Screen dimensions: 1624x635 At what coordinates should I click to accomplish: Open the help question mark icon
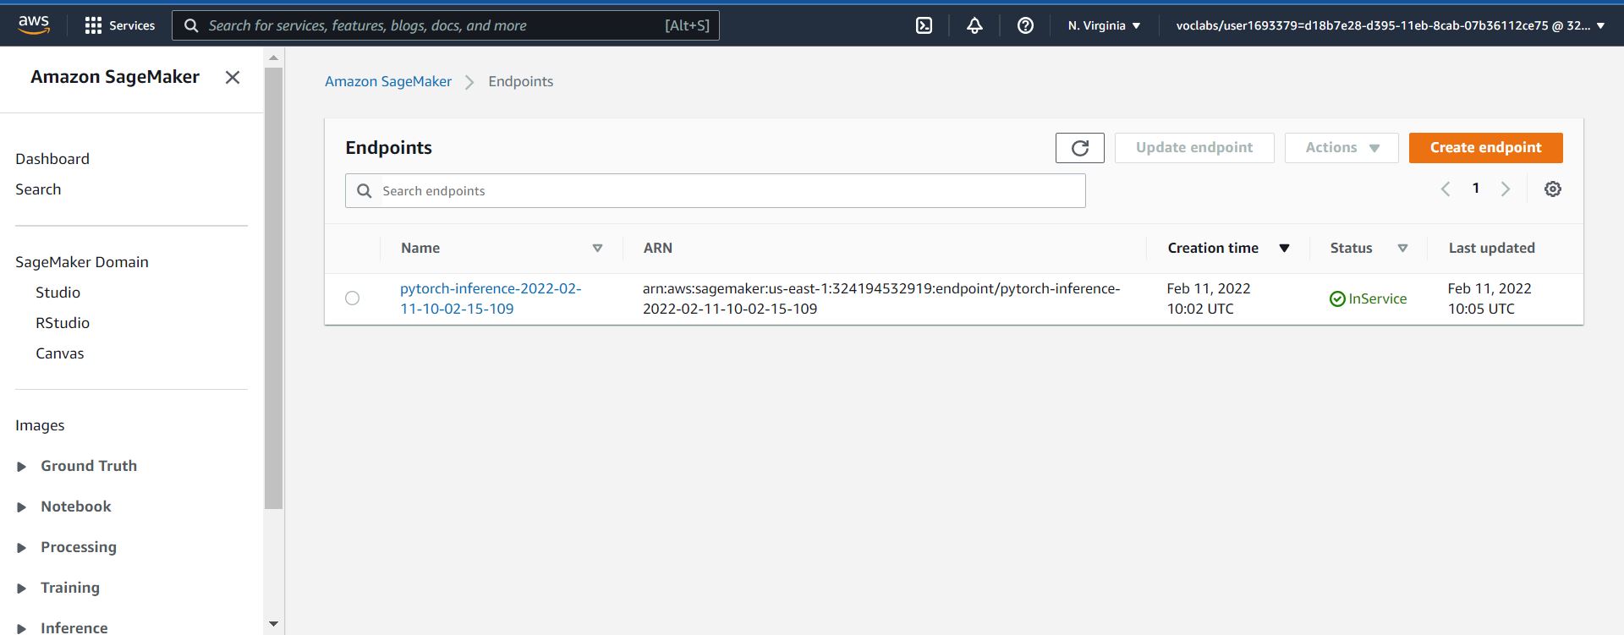pyautogui.click(x=1025, y=25)
